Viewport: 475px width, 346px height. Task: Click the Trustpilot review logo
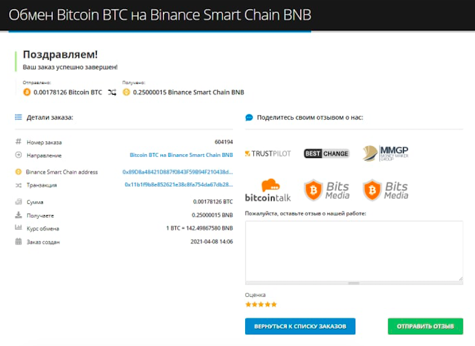(x=268, y=154)
